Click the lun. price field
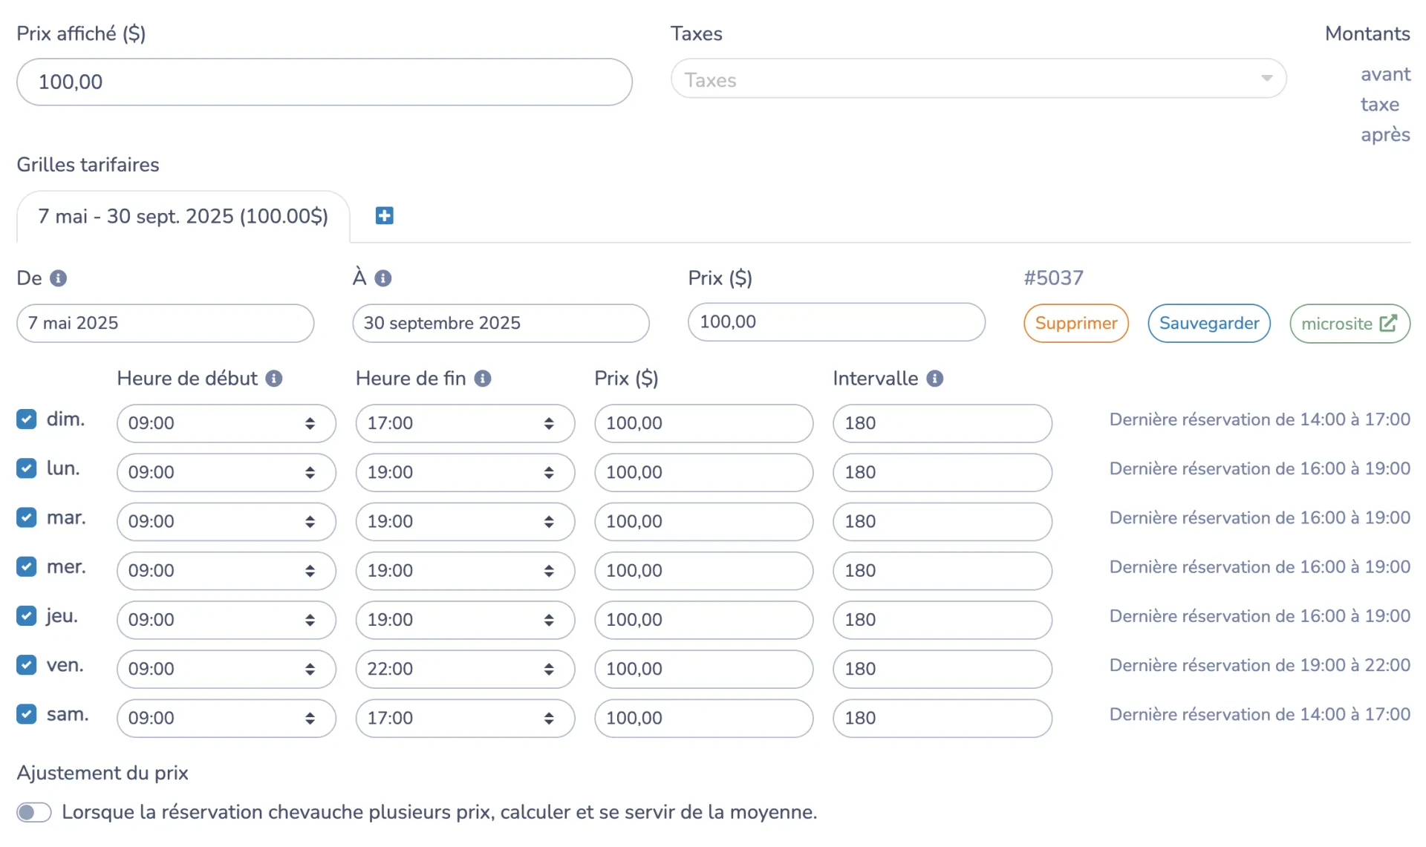This screenshot has width=1426, height=847. [704, 472]
